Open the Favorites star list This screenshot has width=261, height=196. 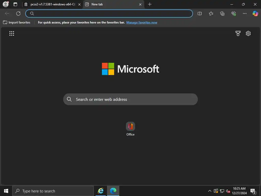211,14
